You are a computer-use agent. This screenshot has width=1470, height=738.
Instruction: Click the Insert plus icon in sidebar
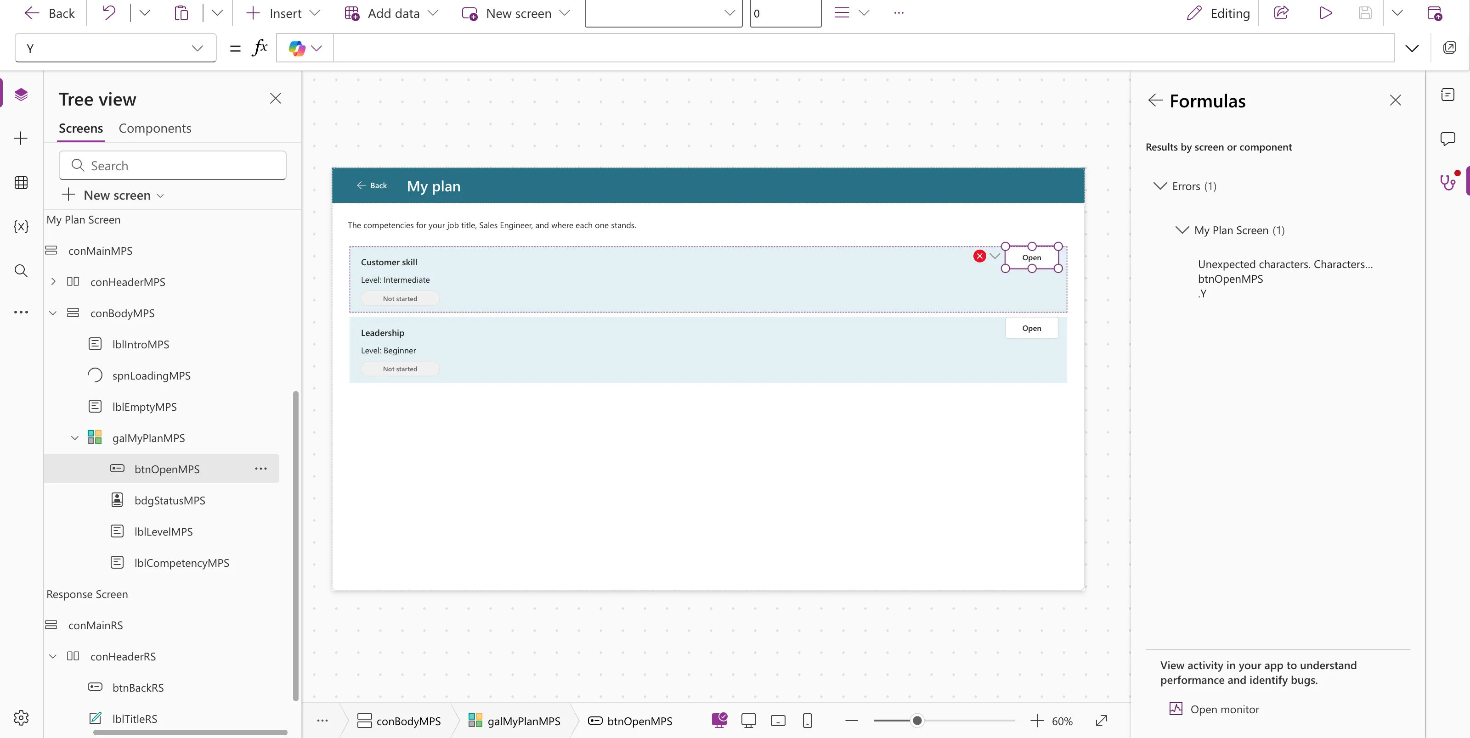[21, 138]
